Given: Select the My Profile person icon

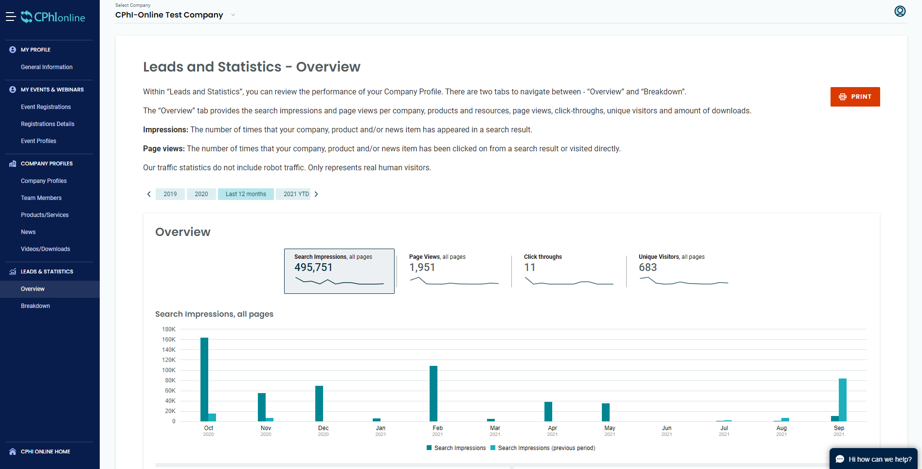Looking at the screenshot, I should [12, 49].
